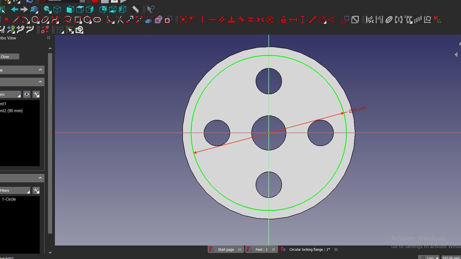Open the elements Filters dropdown
461x259 pixels.
(15, 190)
